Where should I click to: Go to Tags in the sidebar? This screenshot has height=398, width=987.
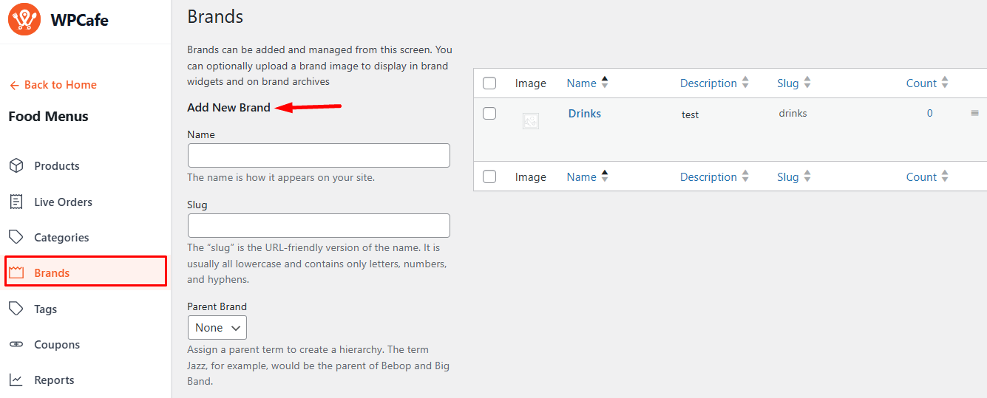(x=45, y=309)
